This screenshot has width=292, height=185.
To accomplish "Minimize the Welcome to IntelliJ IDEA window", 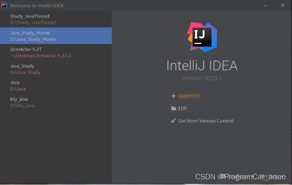I will 265,6.
